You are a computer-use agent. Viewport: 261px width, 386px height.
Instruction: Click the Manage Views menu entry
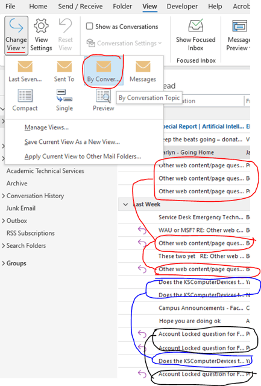[x=46, y=127]
